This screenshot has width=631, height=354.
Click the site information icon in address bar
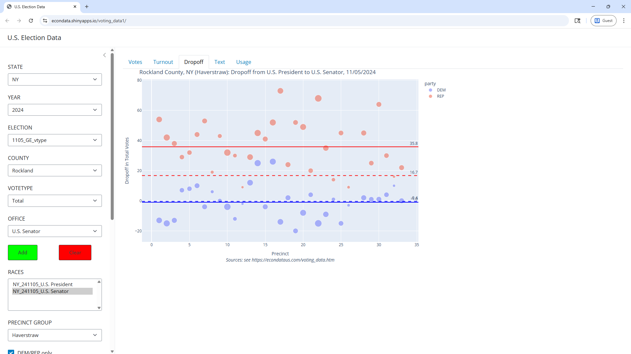click(x=45, y=21)
